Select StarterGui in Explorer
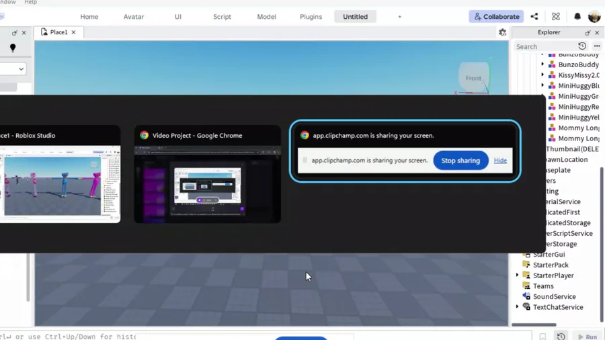605x340 pixels. point(549,255)
